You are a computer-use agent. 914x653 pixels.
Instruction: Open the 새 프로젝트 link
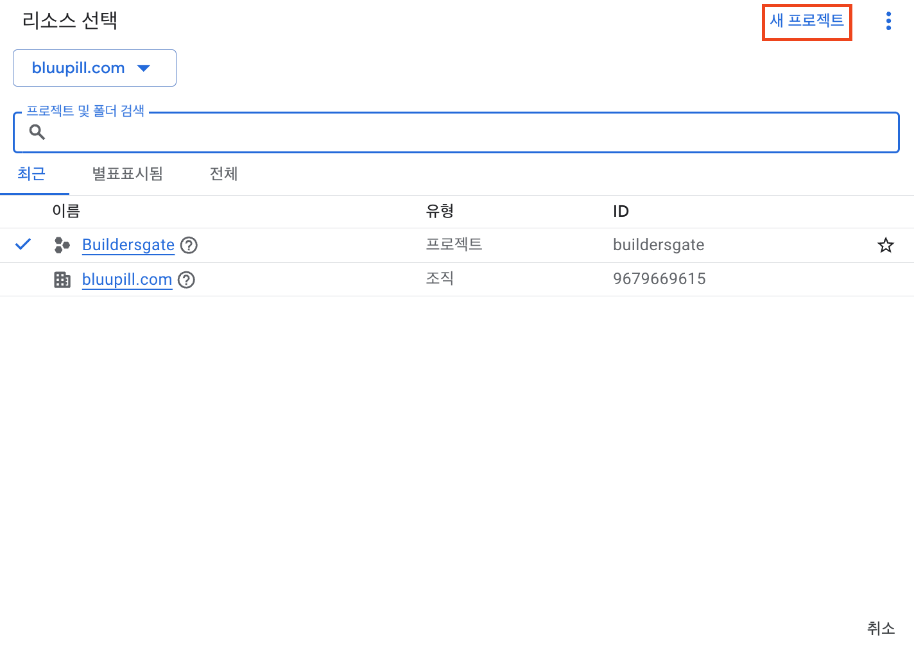pos(806,20)
